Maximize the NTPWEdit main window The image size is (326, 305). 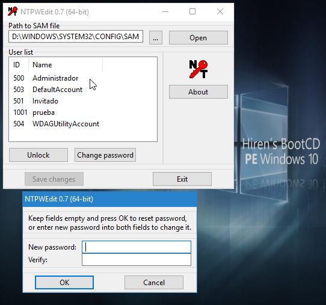(192, 11)
